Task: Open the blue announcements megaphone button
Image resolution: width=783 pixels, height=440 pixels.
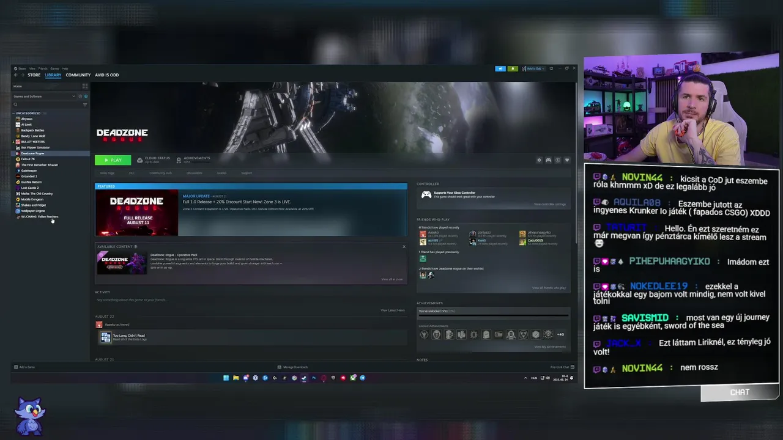Action: click(x=500, y=68)
